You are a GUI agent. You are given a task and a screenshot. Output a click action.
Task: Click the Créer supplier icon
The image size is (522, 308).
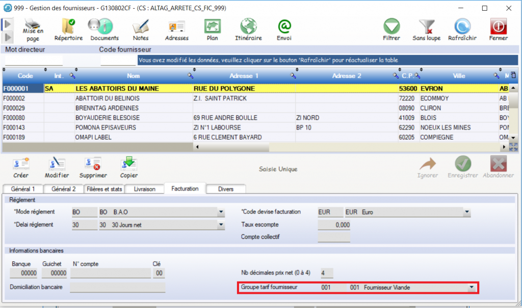point(21,164)
